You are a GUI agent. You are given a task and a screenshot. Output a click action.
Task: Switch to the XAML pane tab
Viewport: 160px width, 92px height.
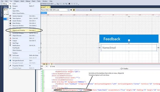[53, 66]
